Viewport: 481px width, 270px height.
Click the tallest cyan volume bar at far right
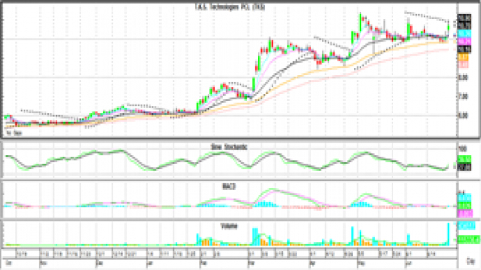[x=448, y=234]
